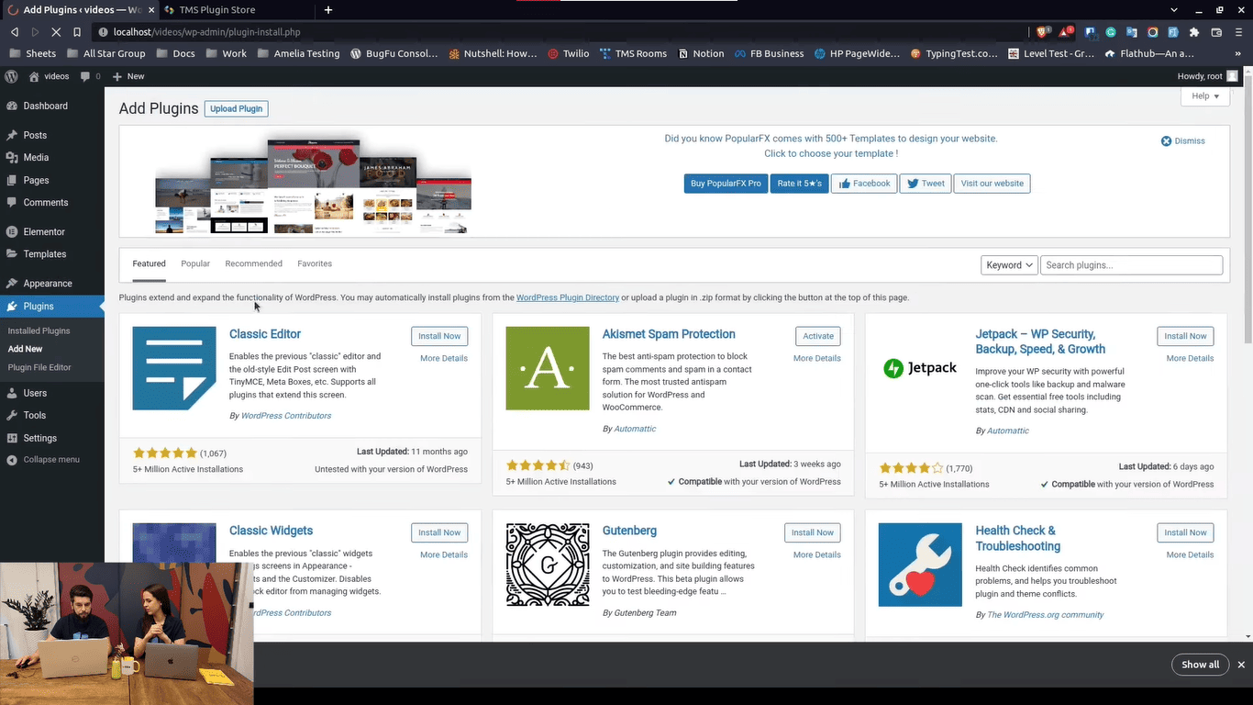Open Plugins in the sidebar

[x=52, y=306]
